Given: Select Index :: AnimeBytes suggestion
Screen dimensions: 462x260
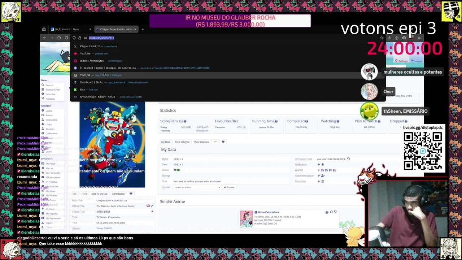Looking at the screenshot, I should [x=227, y=61].
